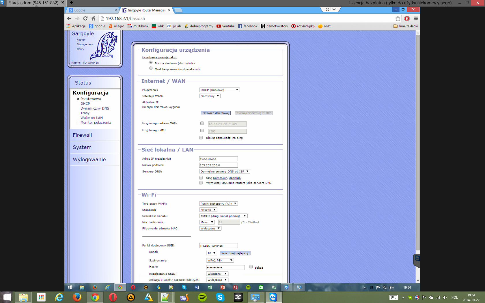
Task: Open the facebook bookmark
Action: (x=248, y=26)
